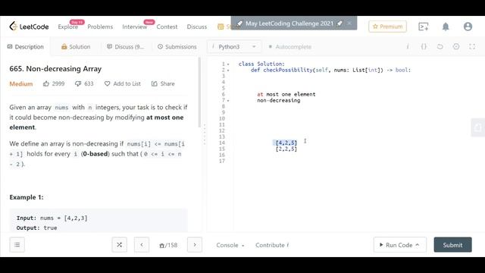Click the [2,2,5] text on line 15
Image resolution: width=485 pixels, height=273 pixels.
[x=286, y=149]
